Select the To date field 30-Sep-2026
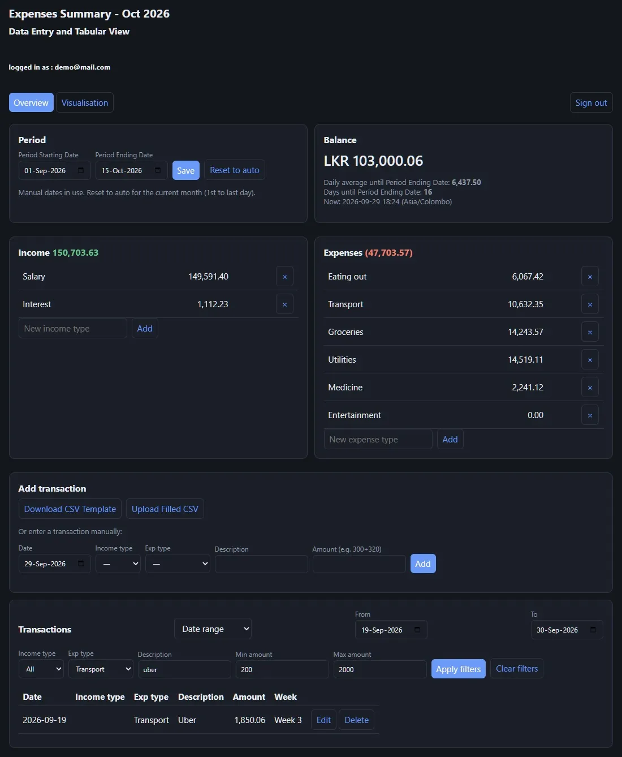Image resolution: width=622 pixels, height=757 pixels. (x=567, y=630)
